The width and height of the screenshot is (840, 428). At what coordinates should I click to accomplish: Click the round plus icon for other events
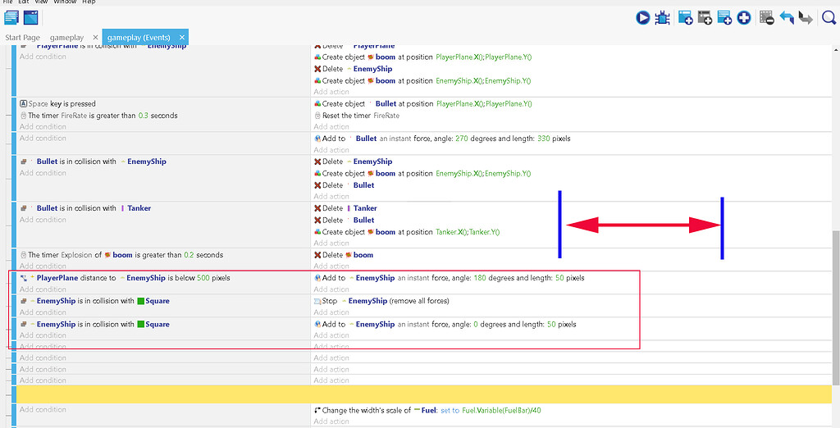743,17
